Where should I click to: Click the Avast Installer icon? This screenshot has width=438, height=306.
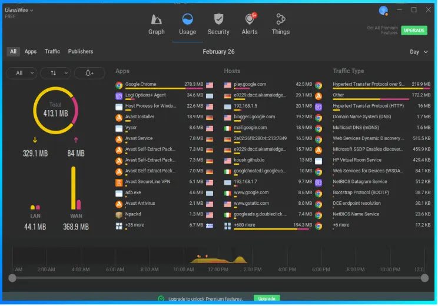[x=119, y=118]
